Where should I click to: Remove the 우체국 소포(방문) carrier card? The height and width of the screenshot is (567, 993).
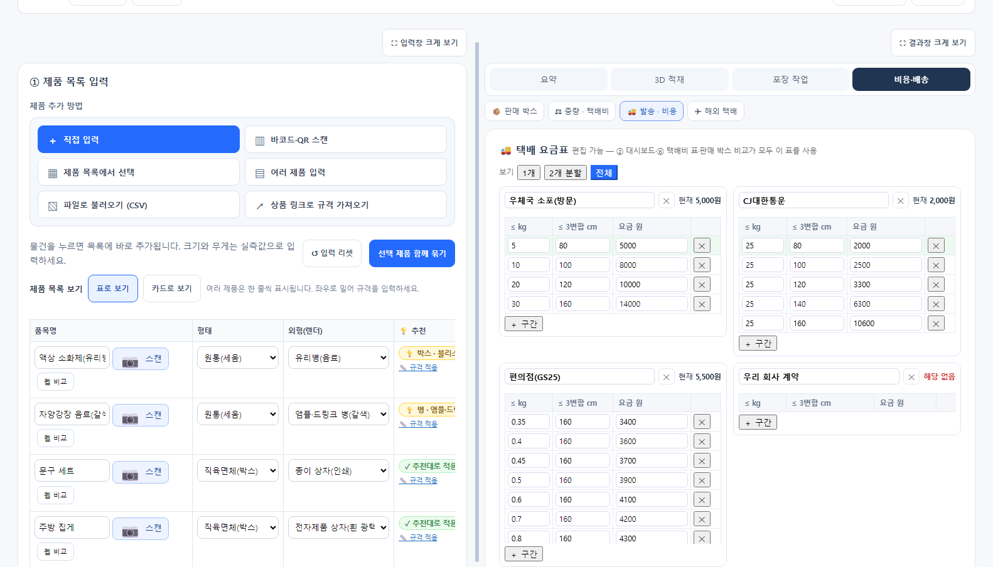tap(666, 201)
